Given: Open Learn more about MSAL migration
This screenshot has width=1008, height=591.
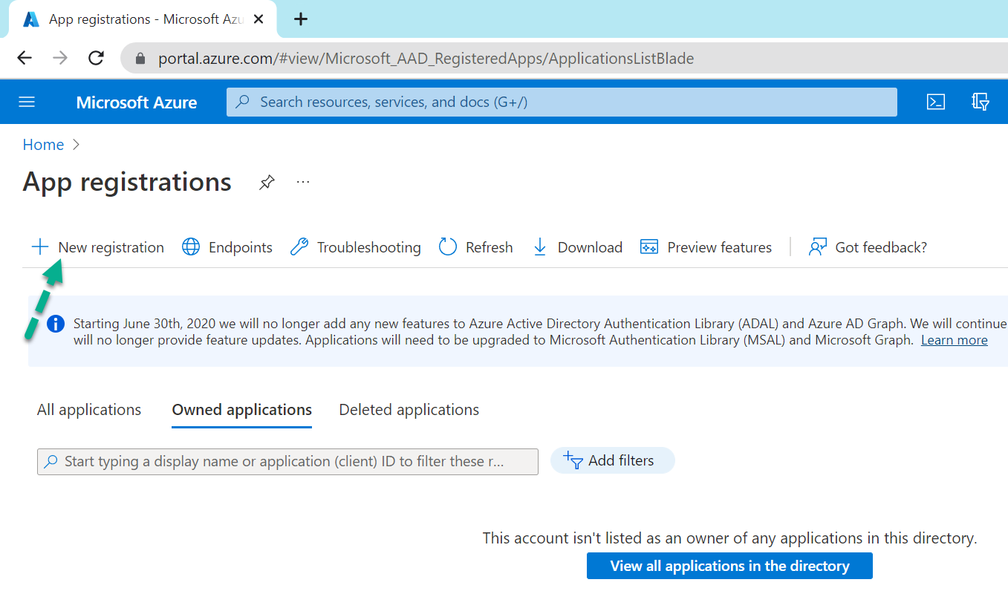Looking at the screenshot, I should [x=954, y=339].
